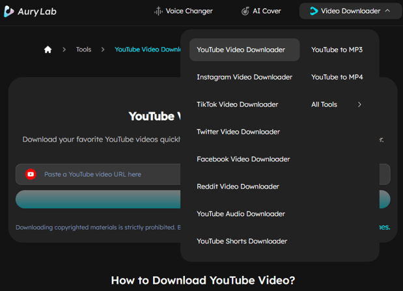The image size is (403, 291).
Task: Click the Video Downloader play icon
Action: click(314, 11)
